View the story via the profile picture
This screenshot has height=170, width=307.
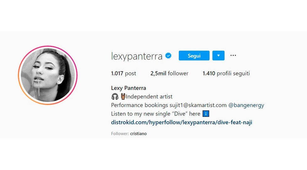pyautogui.click(x=48, y=75)
